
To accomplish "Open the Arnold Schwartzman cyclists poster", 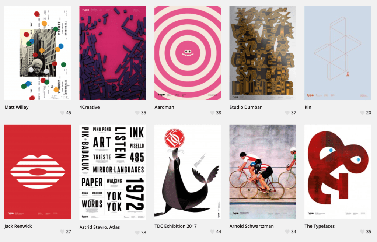I will coord(263,172).
